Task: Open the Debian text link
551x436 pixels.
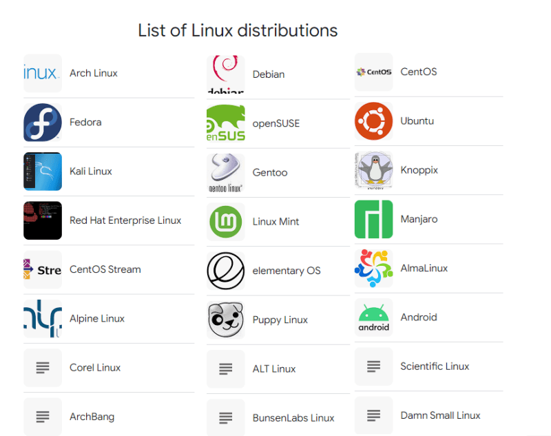Action: [x=269, y=74]
